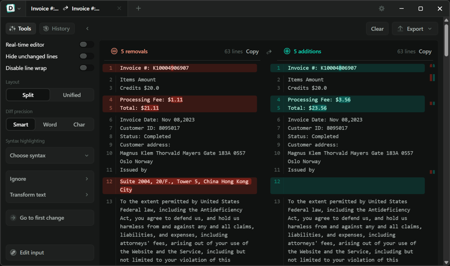Click right Processing Fee: $3.56 line
Image resolution: width=450 pixels, height=266 pixels.
(x=348, y=100)
